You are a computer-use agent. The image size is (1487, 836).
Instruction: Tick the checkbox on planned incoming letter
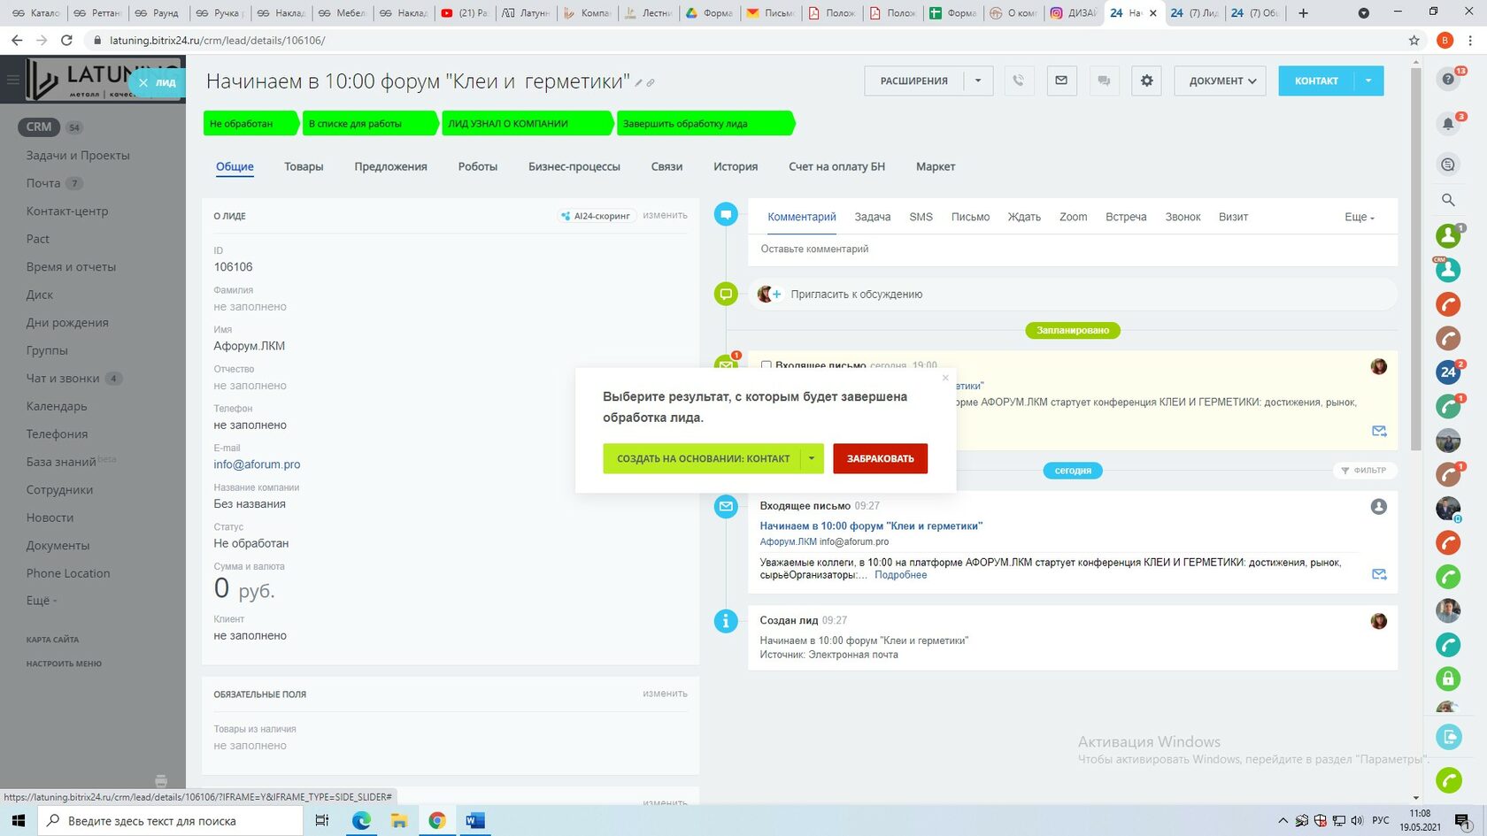[767, 365]
